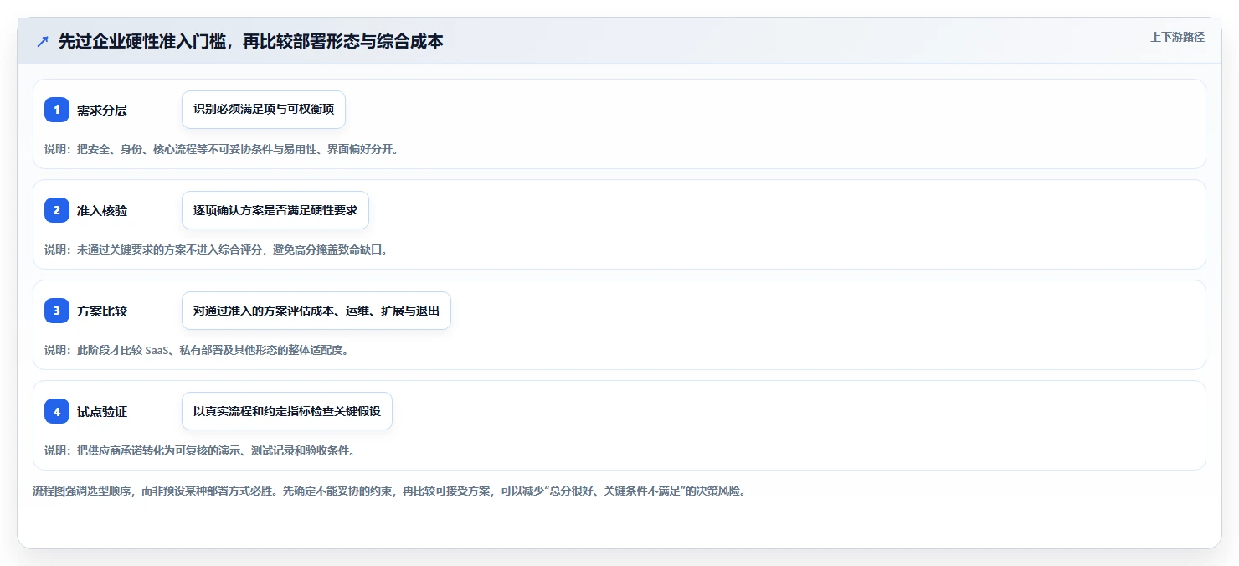Select step number 4 badge

[x=57, y=411]
